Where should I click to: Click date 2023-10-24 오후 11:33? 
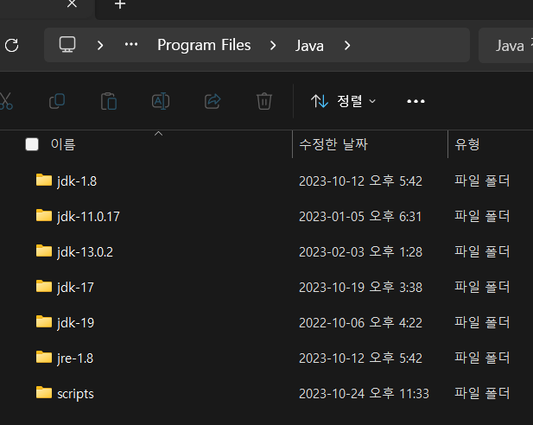coord(364,394)
